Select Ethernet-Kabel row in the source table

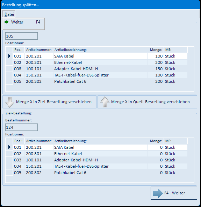[100, 62]
